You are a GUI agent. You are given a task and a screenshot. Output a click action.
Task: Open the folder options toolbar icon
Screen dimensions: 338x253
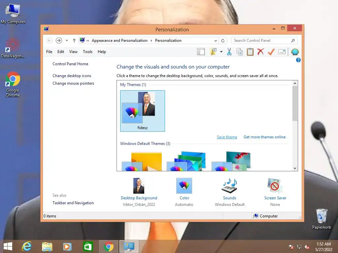(x=213, y=52)
